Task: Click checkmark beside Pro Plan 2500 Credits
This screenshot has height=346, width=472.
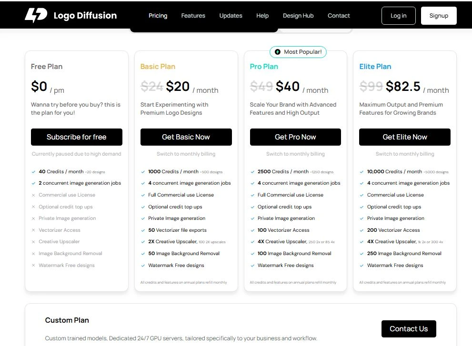Action: click(x=252, y=172)
